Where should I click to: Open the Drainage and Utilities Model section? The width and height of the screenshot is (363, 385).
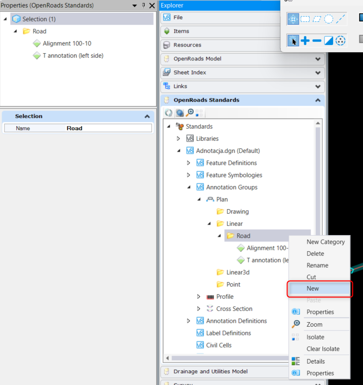pos(225,371)
